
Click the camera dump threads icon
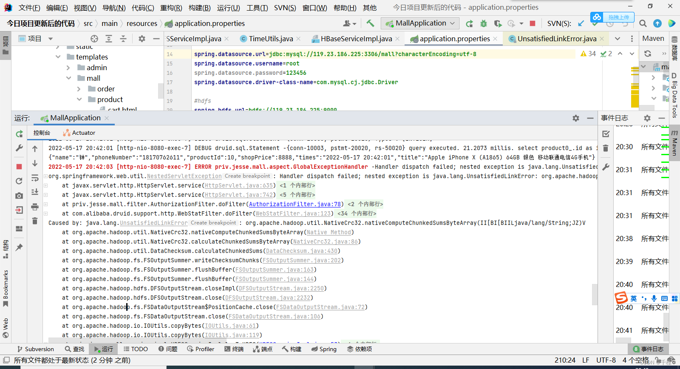click(x=19, y=196)
